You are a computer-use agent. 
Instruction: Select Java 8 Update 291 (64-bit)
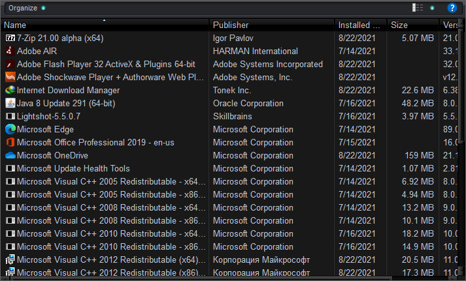66,103
